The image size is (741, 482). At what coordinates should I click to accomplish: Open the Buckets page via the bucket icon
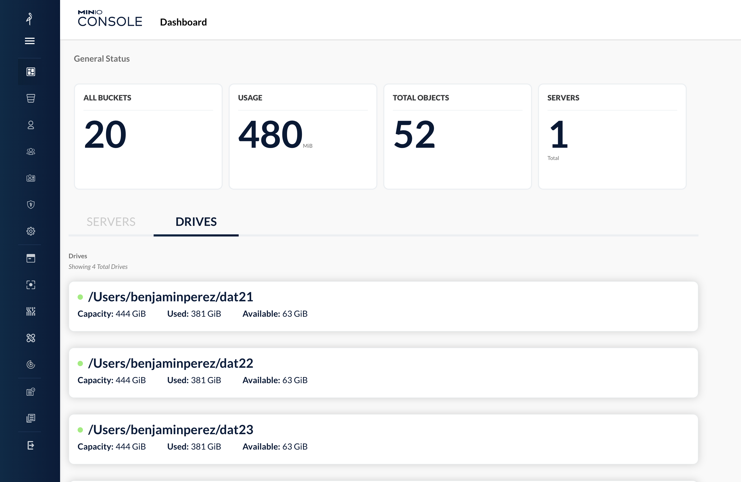tap(31, 98)
